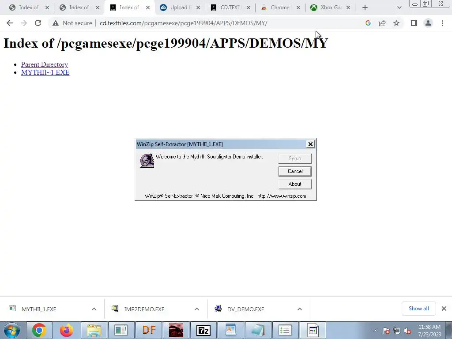Click the Myth II installer icon in dialog
This screenshot has height=339, width=452.
click(147, 160)
